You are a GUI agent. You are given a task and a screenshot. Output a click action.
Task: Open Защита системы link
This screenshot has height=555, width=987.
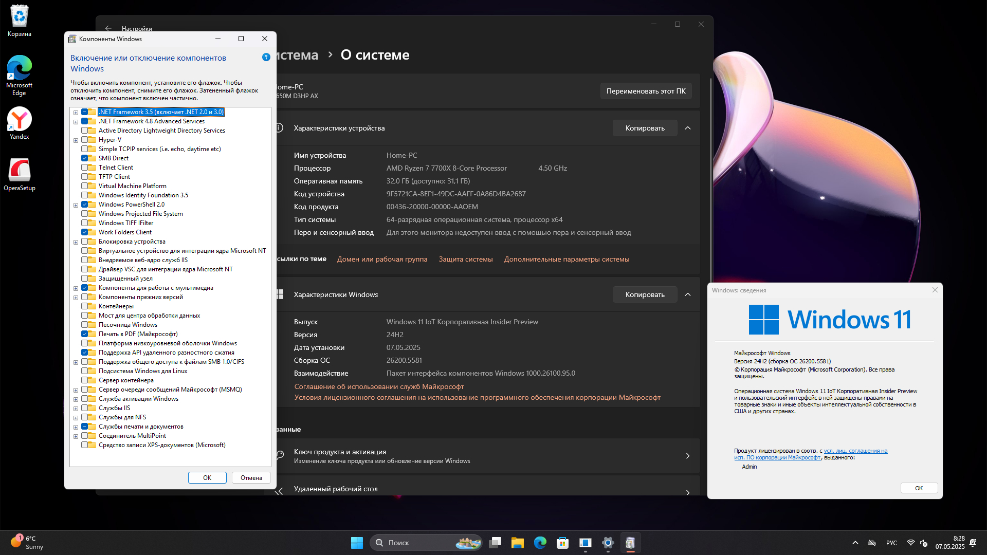466,259
